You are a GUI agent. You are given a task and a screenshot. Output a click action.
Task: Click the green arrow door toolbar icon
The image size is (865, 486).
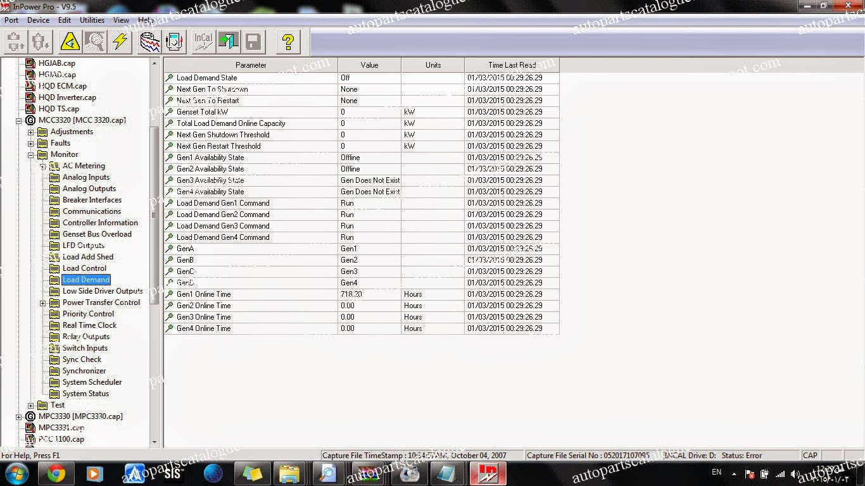(228, 42)
